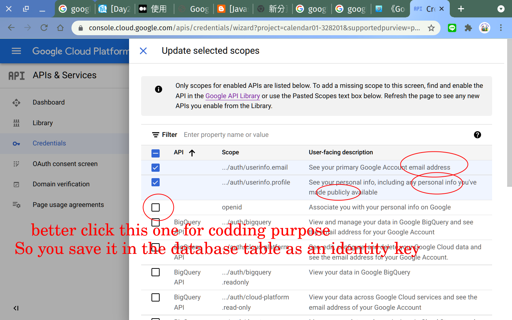Viewport: 512px width, 320px height.
Task: Click the 'View your data in Google BigQuery' text
Action: (x=359, y=272)
